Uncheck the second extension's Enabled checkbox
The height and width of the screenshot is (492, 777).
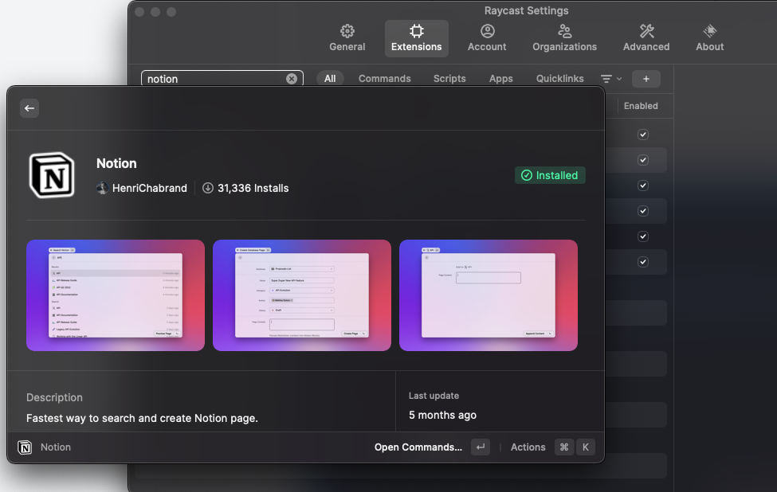643,160
